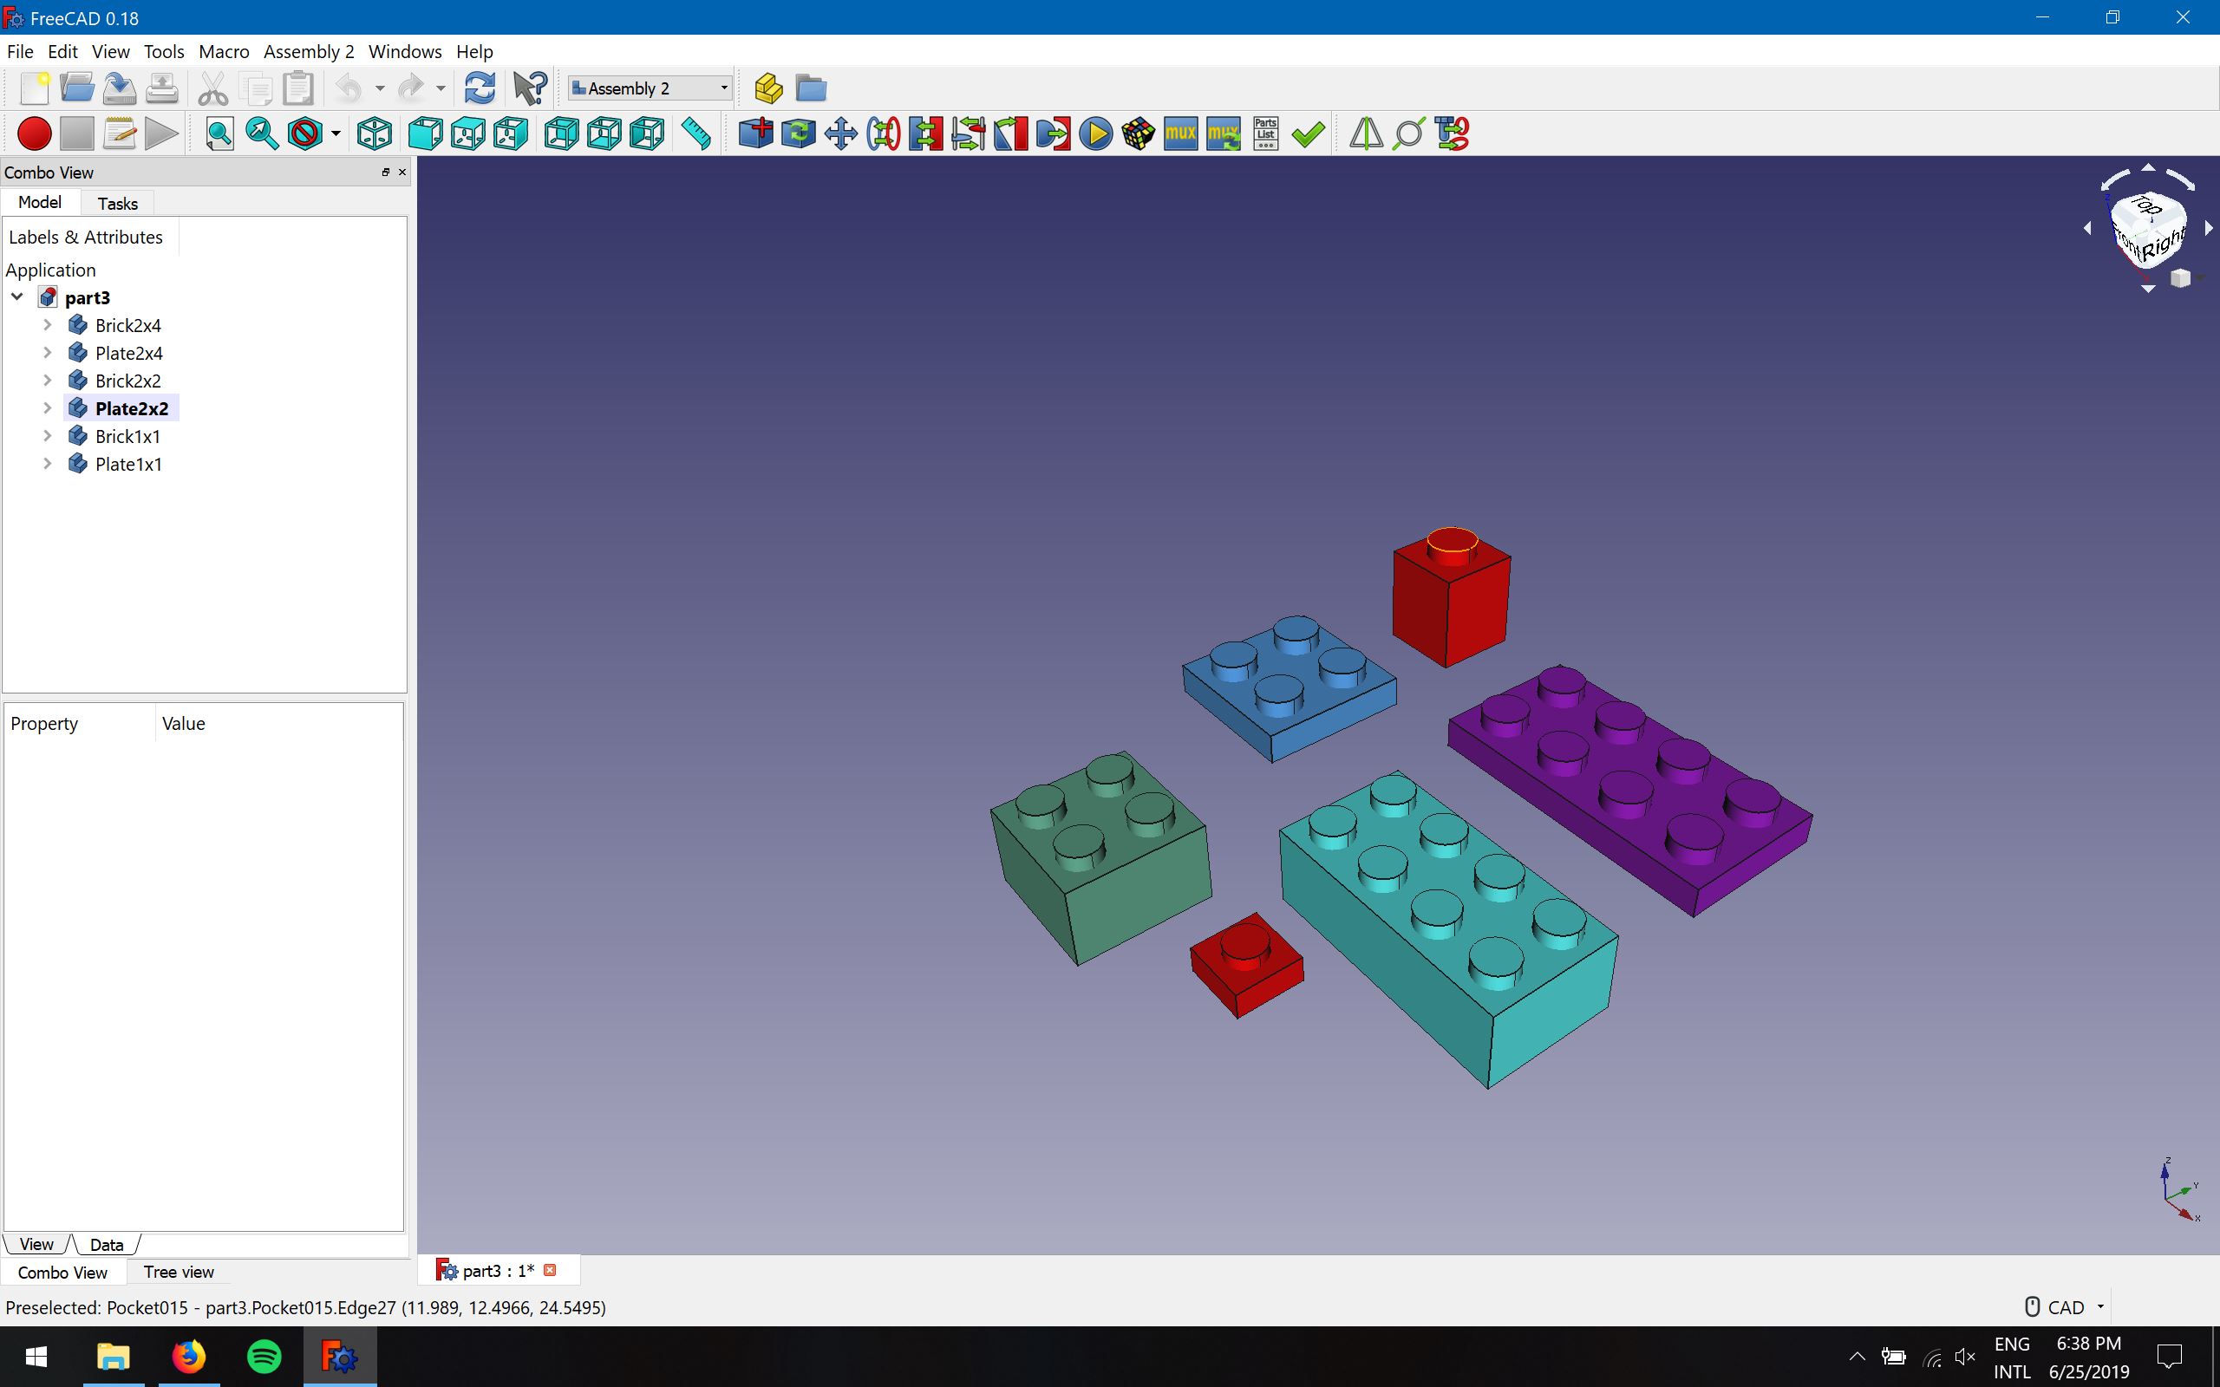Expand the Plate1x1 tree node
Viewport: 2220px width, 1387px height.
(48, 464)
